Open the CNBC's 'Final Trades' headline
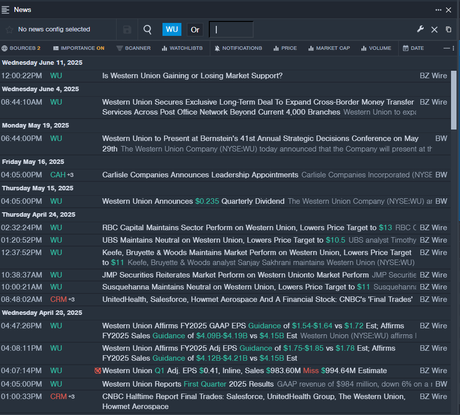460x415 pixels. pos(257,299)
